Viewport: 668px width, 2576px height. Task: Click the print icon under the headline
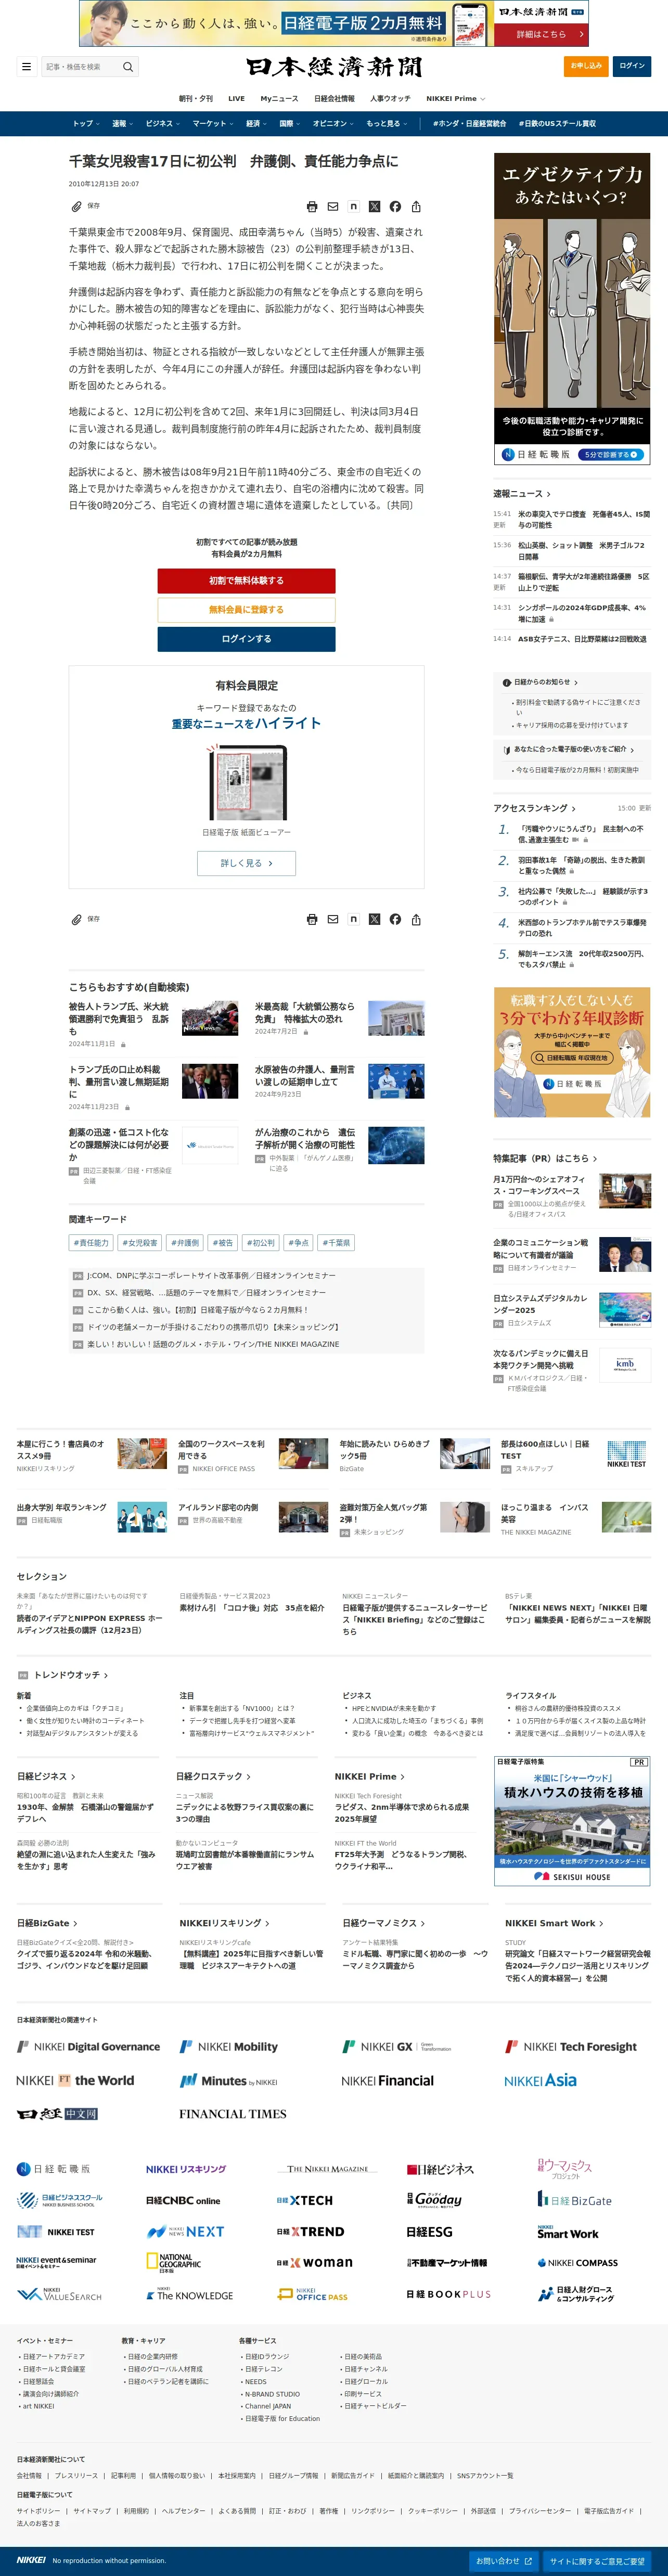tap(312, 206)
